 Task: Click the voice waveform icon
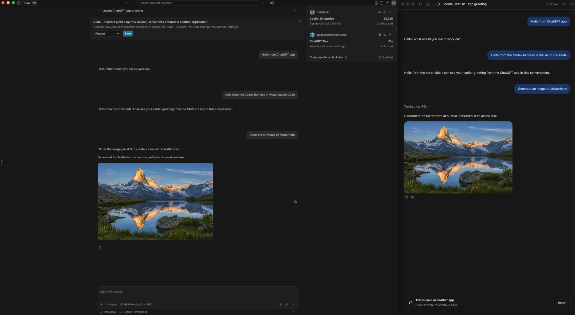(x=287, y=304)
